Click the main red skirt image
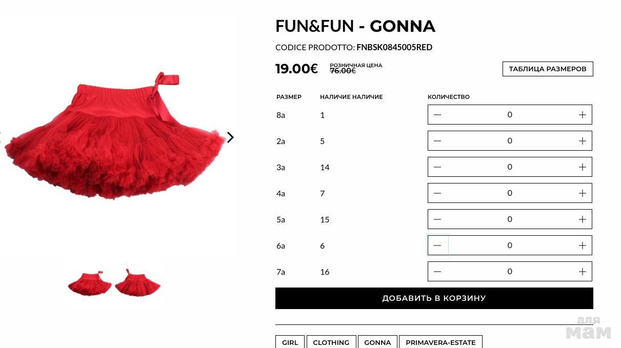 pyautogui.click(x=115, y=138)
